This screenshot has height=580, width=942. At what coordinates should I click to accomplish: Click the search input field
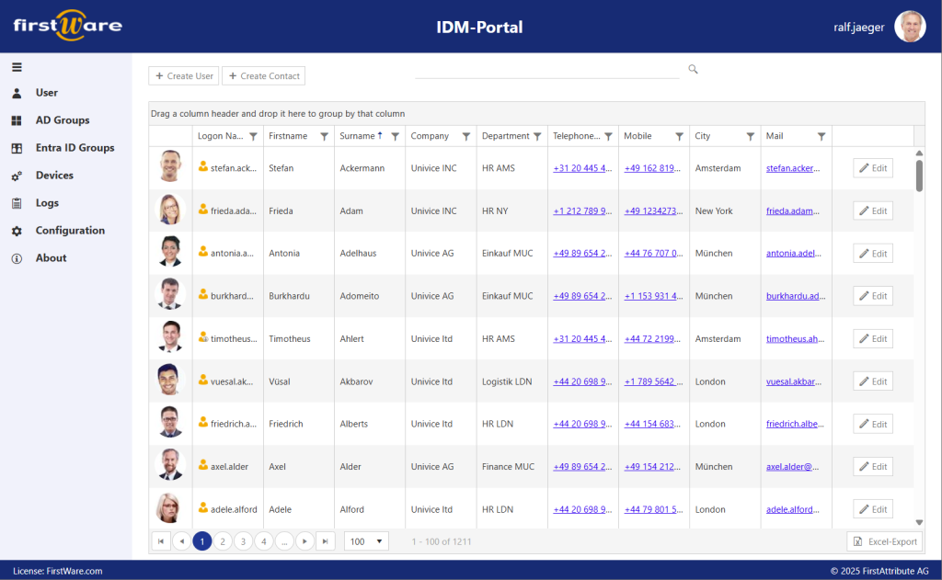[546, 69]
